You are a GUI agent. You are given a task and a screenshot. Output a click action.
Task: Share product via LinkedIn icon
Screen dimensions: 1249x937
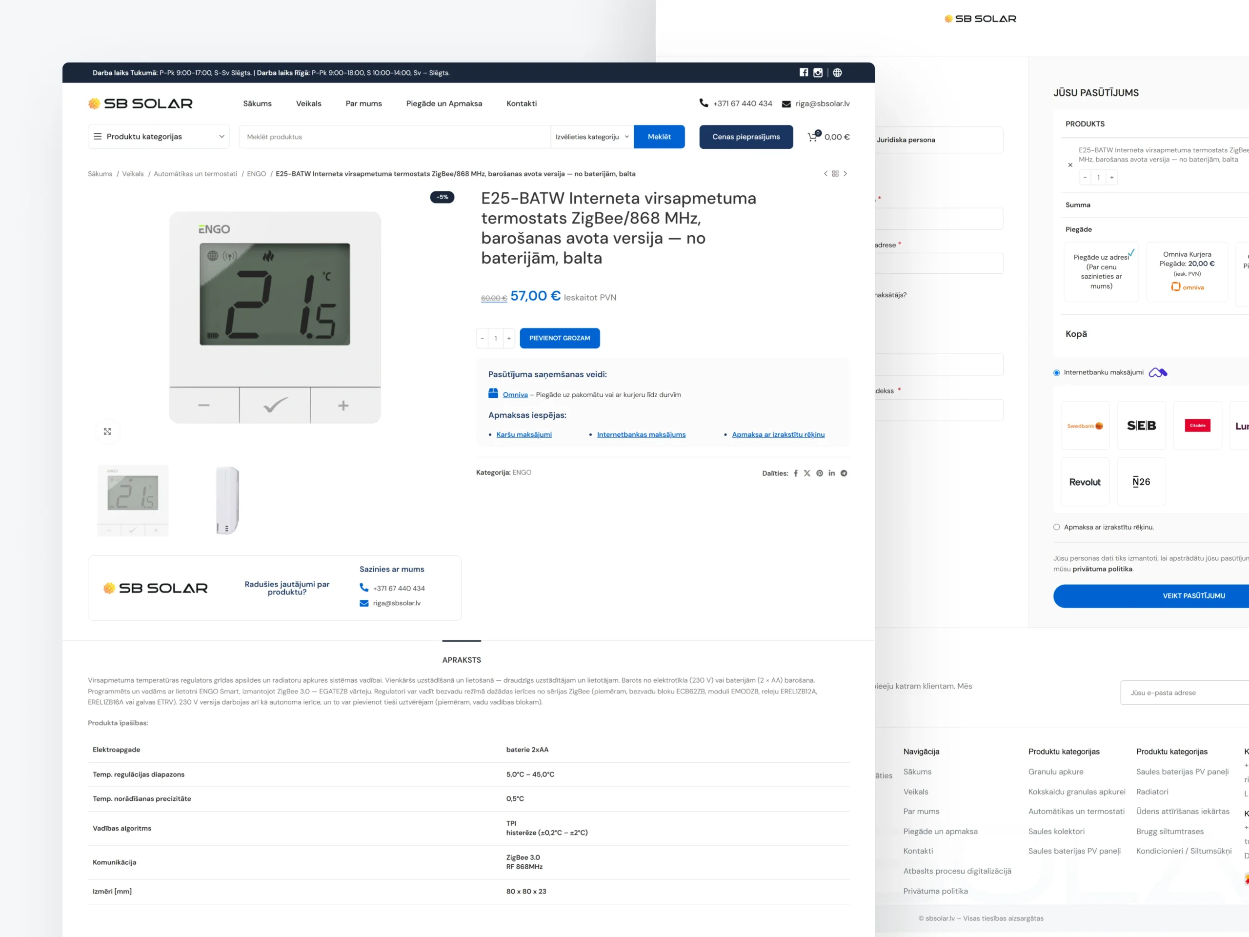(x=832, y=473)
